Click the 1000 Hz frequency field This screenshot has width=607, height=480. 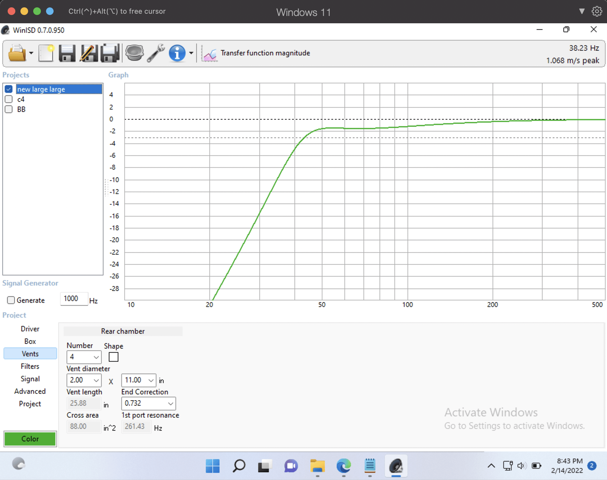tap(74, 299)
